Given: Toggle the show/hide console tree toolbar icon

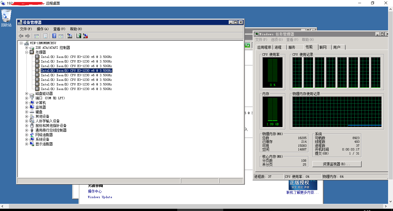Looking at the screenshot, I should (x=37, y=36).
